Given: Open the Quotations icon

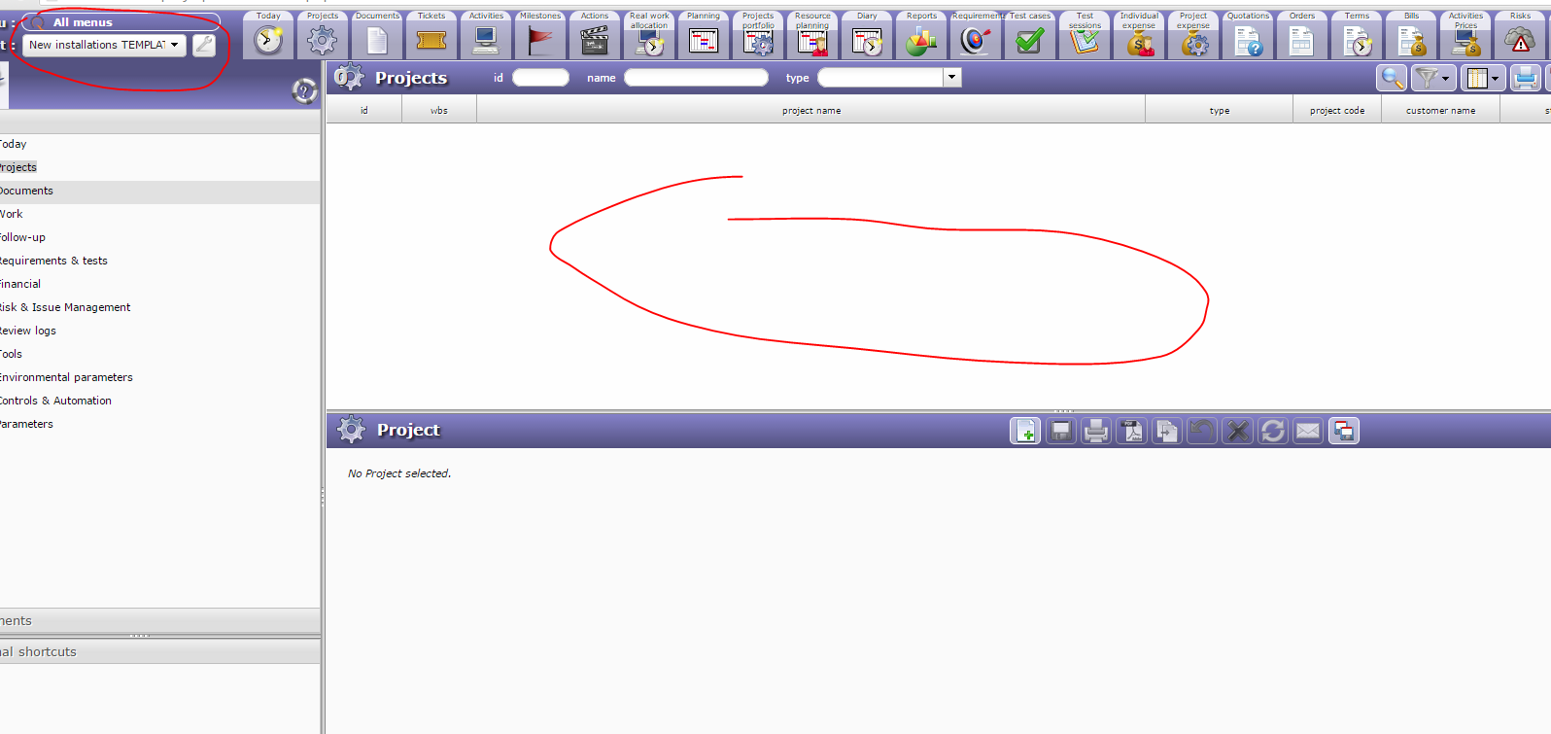Looking at the screenshot, I should (x=1248, y=40).
